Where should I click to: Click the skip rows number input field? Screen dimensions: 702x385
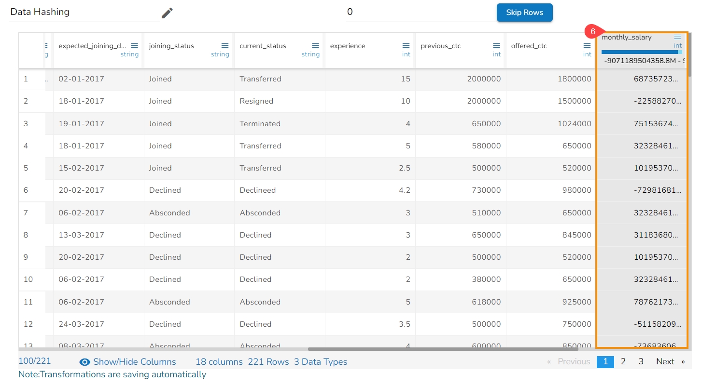point(420,13)
